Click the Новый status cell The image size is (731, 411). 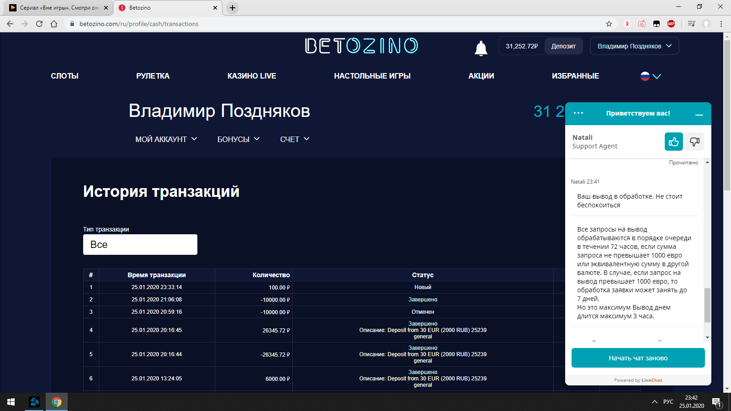coord(423,287)
